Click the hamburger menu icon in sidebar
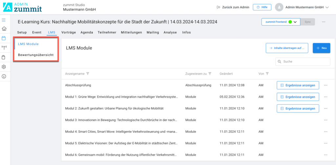Screen dimensions: 336x165 pyautogui.click(x=4, y=20)
